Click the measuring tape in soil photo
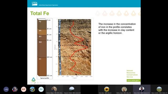168x94 pixels. (60, 47)
